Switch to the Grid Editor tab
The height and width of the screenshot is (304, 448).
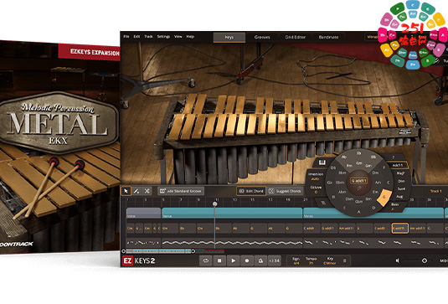[x=295, y=37]
